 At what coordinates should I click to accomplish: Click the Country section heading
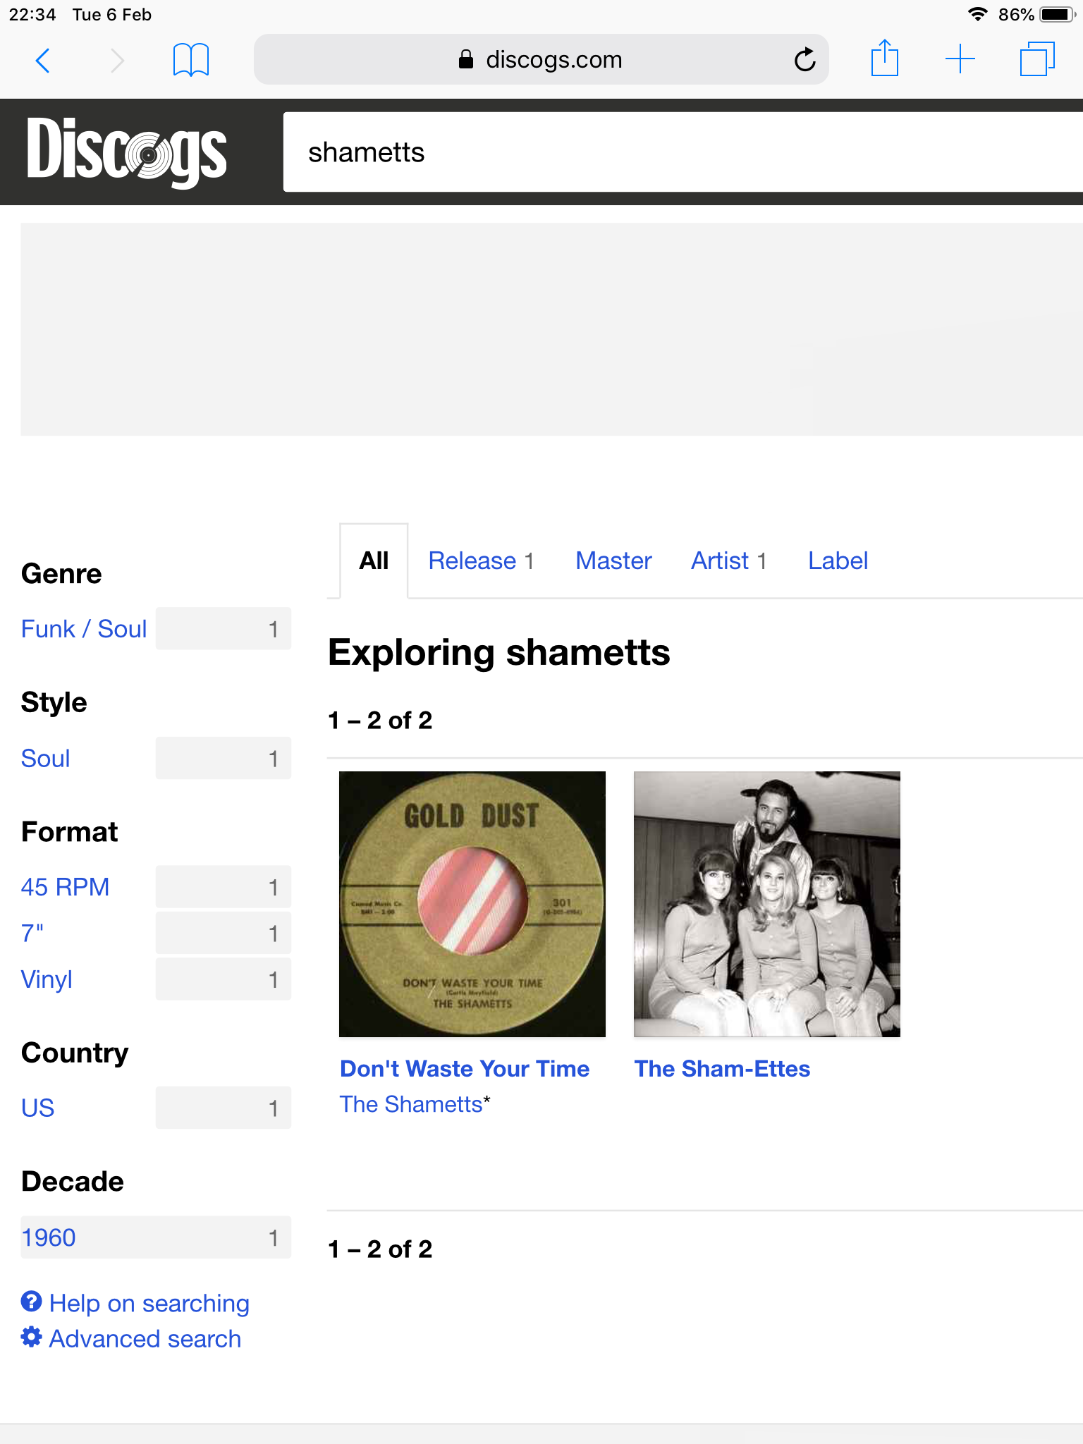pyautogui.click(x=75, y=1053)
